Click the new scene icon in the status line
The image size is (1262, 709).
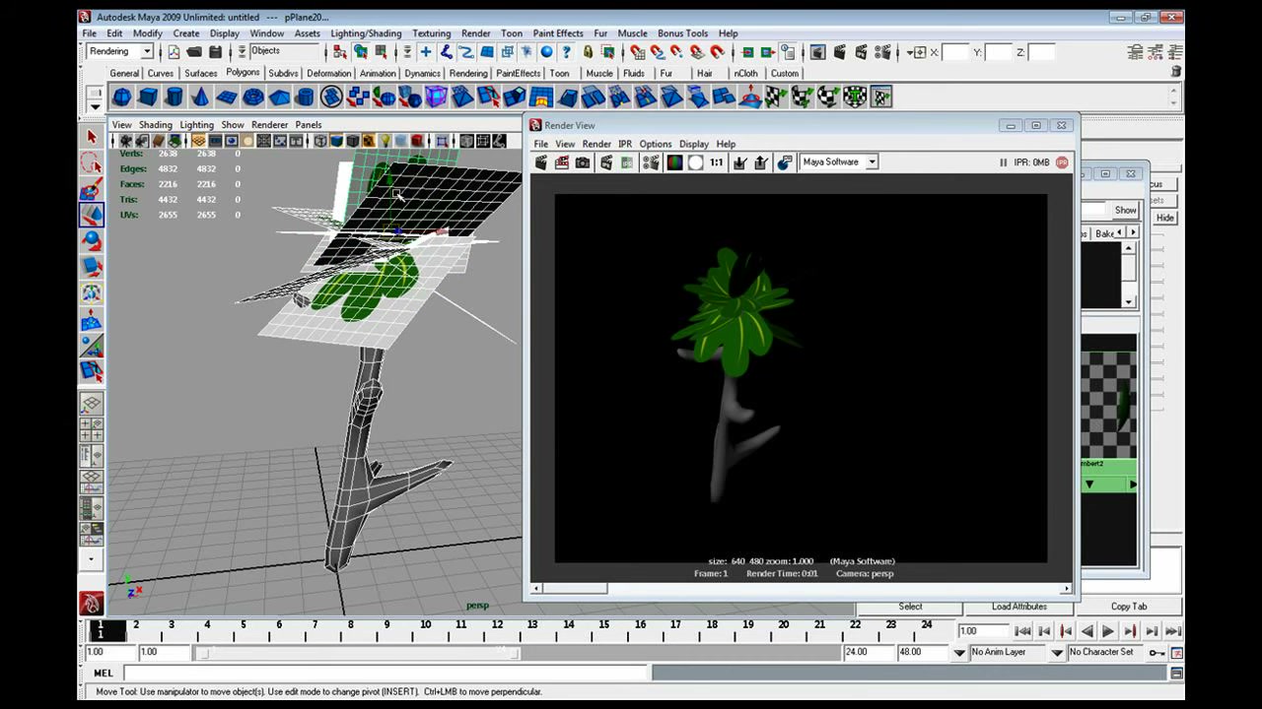[175, 52]
